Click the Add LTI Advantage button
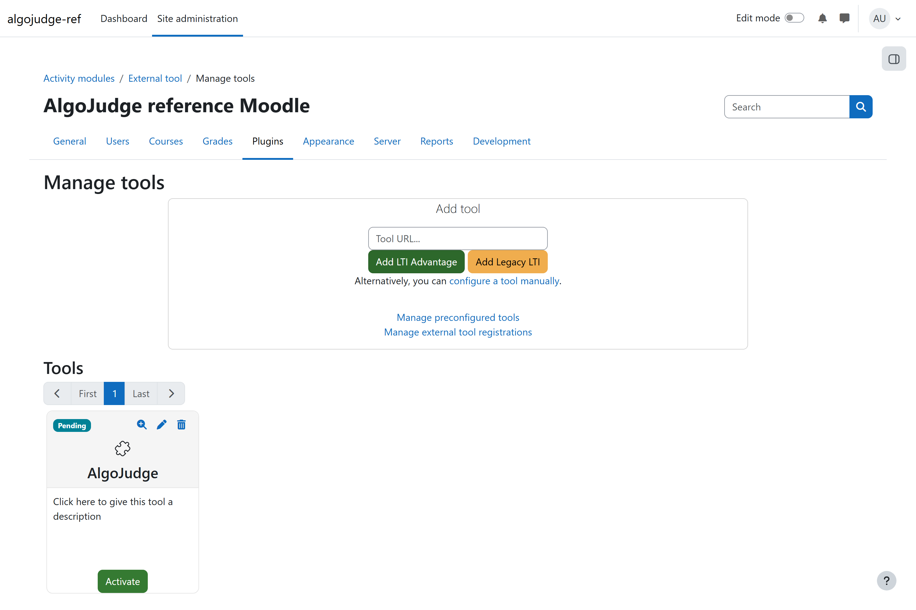916x610 pixels. click(416, 262)
